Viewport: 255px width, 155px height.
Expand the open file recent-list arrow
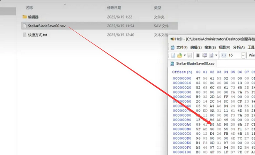pos(185,55)
